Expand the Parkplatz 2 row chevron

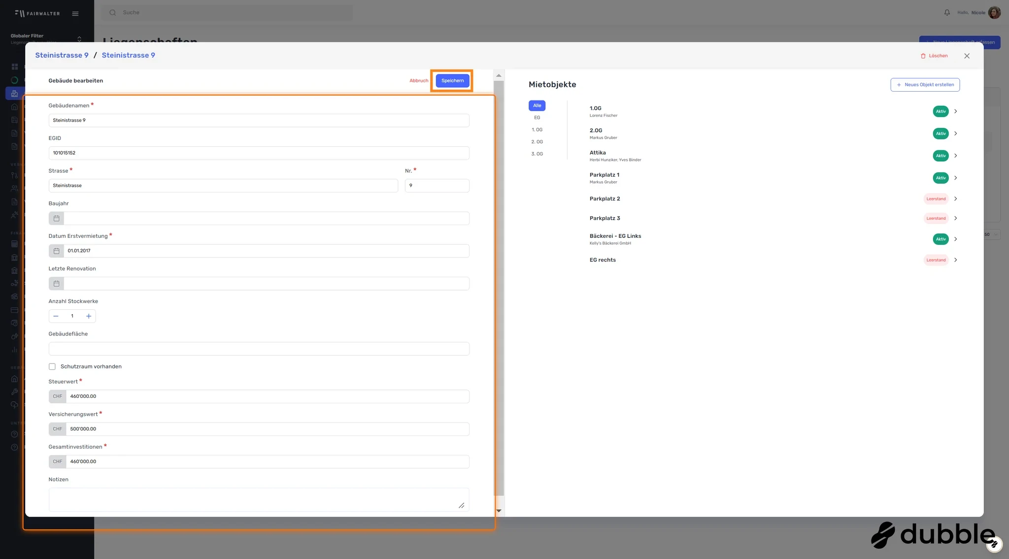coord(955,199)
